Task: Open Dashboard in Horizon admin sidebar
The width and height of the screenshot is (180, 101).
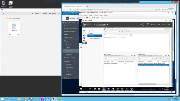Action: pos(69,44)
